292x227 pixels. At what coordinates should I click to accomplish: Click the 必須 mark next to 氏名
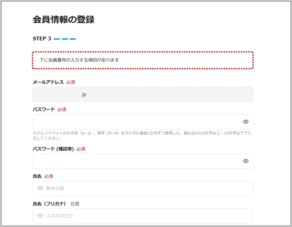click(x=48, y=177)
